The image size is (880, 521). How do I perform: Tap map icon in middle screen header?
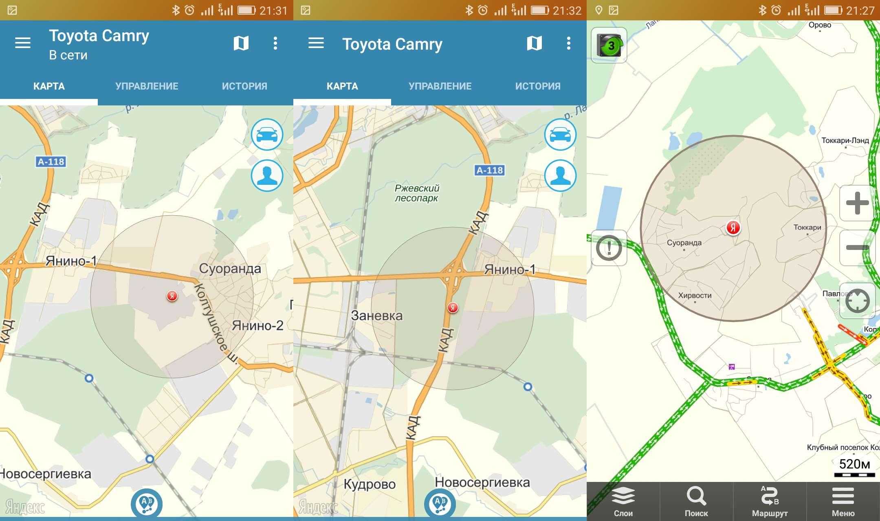pyautogui.click(x=534, y=43)
